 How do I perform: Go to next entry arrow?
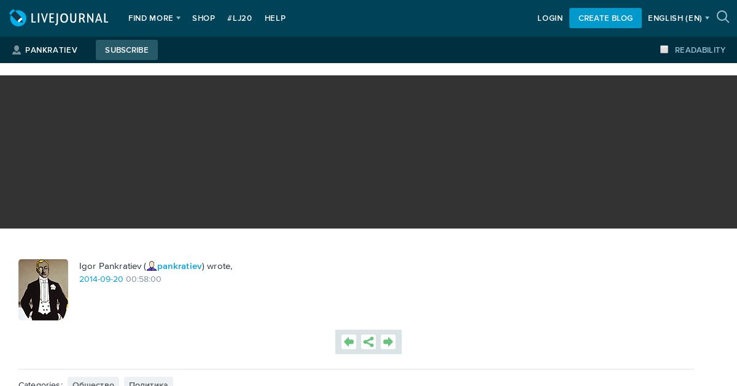pyautogui.click(x=388, y=342)
